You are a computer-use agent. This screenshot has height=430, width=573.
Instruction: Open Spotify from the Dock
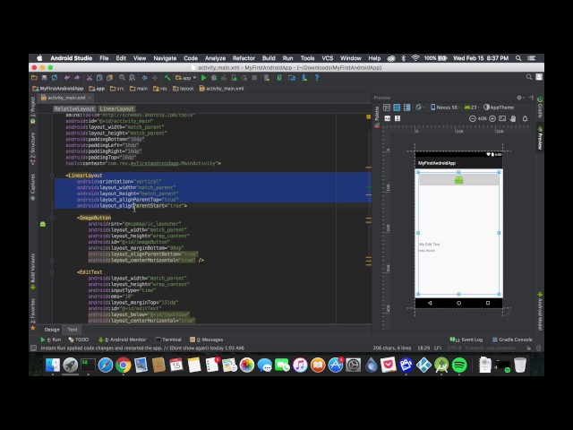coord(459,365)
